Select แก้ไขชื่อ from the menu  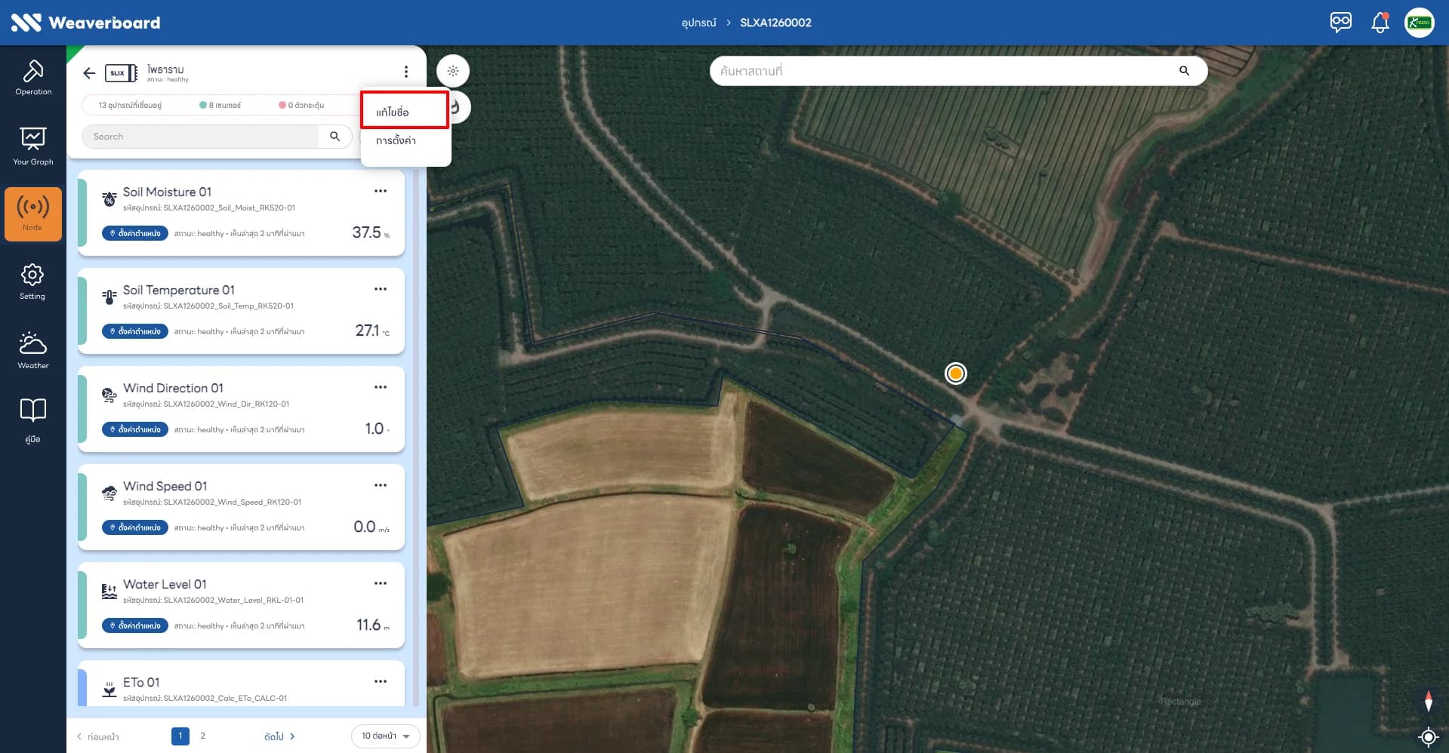[x=405, y=112]
